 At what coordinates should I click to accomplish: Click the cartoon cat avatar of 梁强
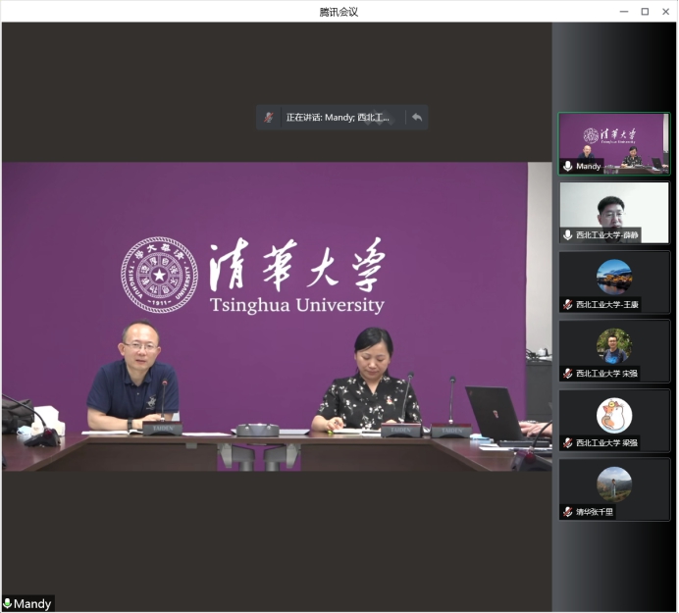coord(614,416)
